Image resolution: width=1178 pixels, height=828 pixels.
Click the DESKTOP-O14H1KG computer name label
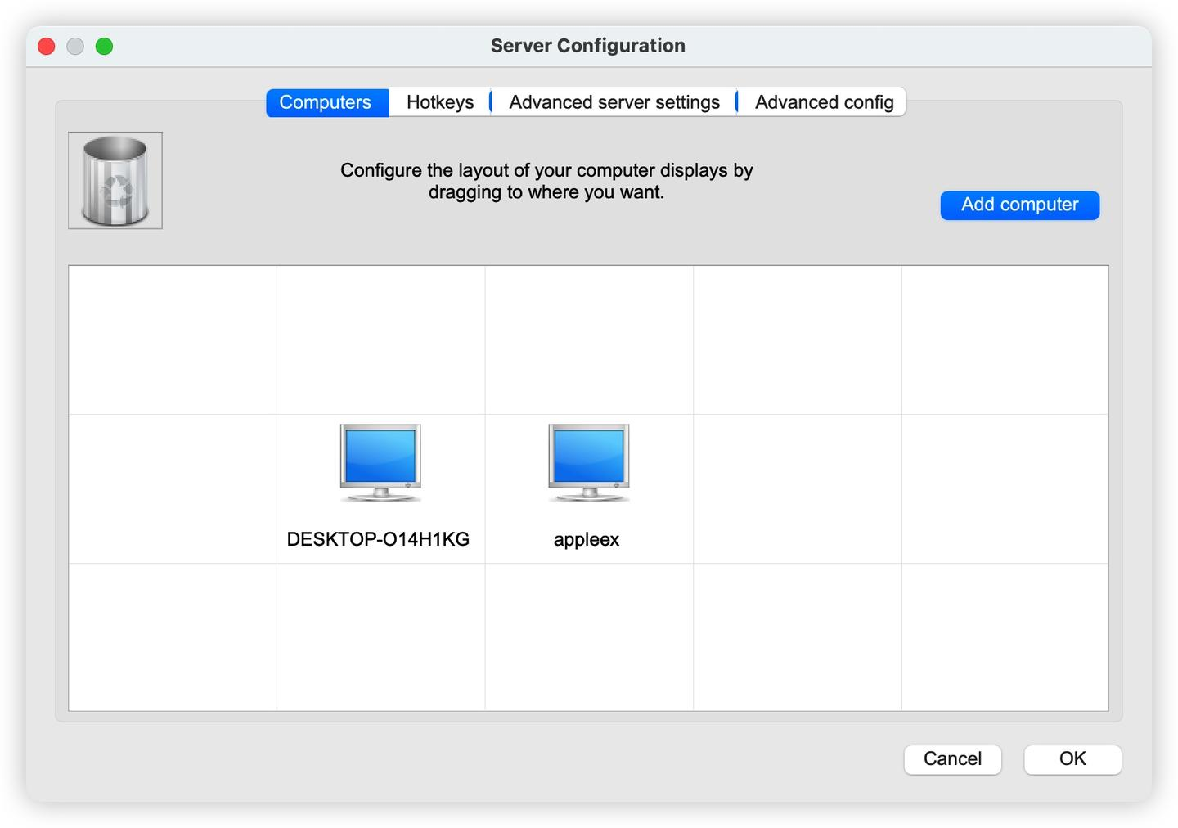[378, 539]
